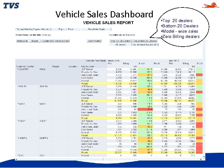Click the horizontal scrollbar right arrow
This screenshot has width=224, height=168.
[x=201, y=159]
